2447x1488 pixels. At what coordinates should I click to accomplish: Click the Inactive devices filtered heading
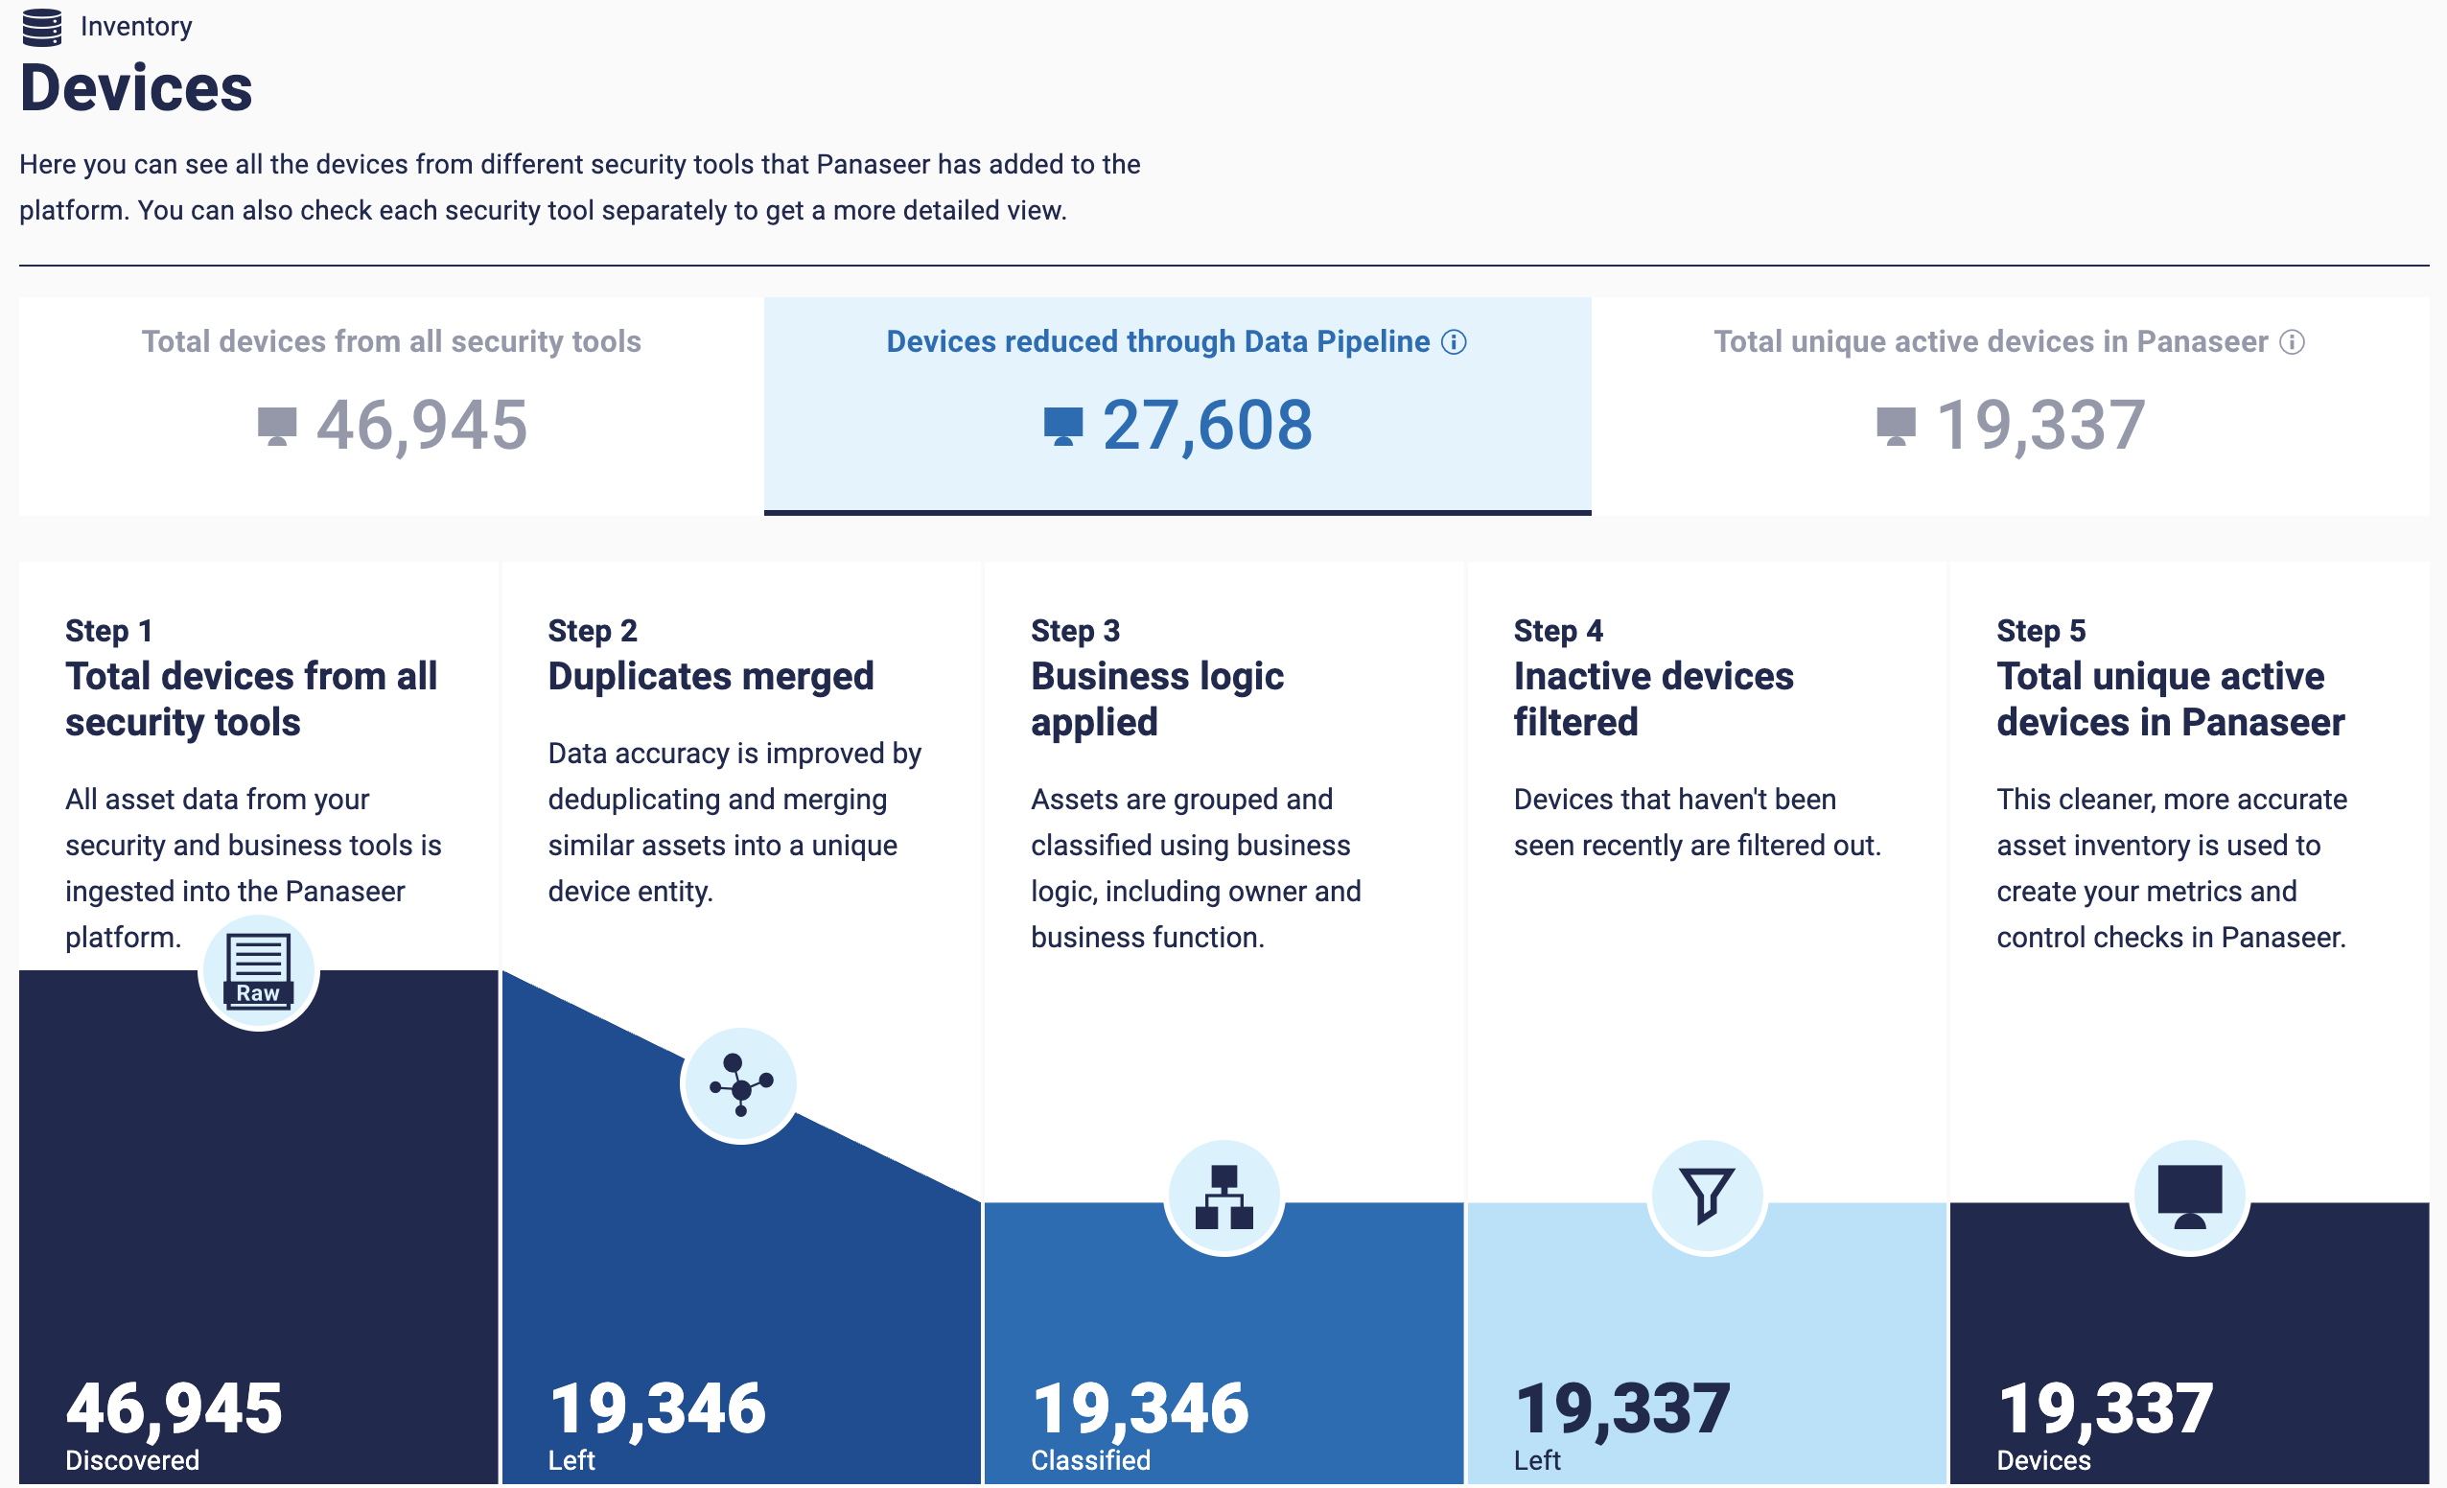(x=1653, y=699)
